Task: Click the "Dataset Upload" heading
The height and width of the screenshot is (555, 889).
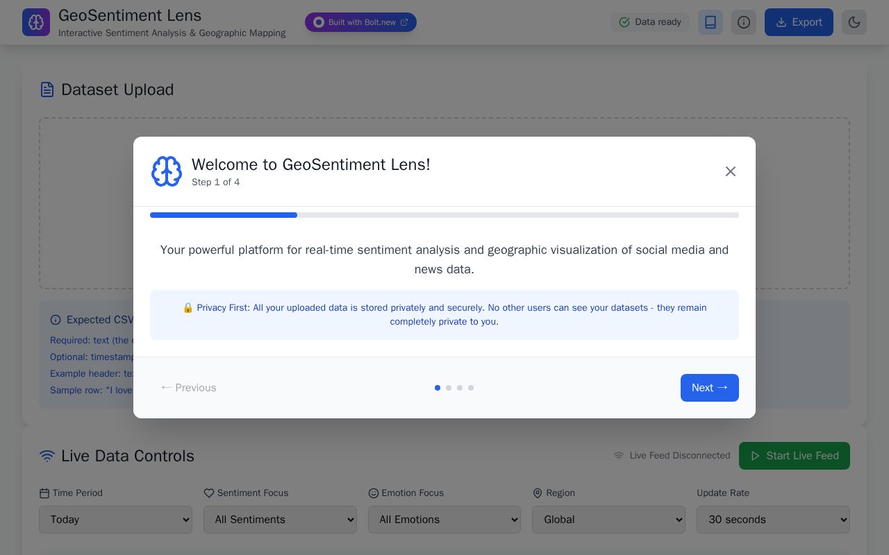Action: [x=117, y=89]
